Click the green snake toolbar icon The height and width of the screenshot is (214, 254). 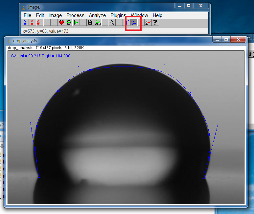[69, 23]
